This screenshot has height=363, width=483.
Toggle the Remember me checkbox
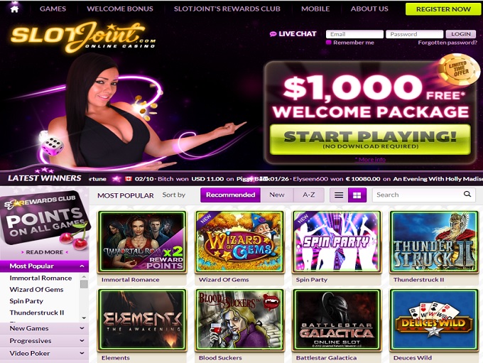[329, 43]
